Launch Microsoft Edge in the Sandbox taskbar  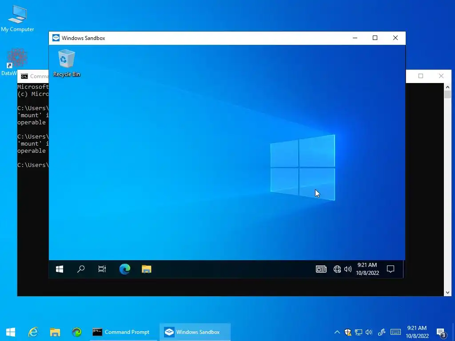[125, 269]
